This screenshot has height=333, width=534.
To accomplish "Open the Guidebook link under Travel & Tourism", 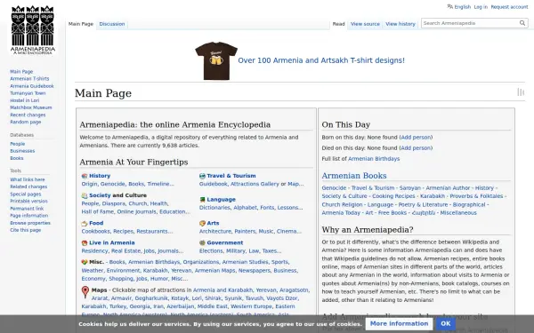I will point(214,184).
